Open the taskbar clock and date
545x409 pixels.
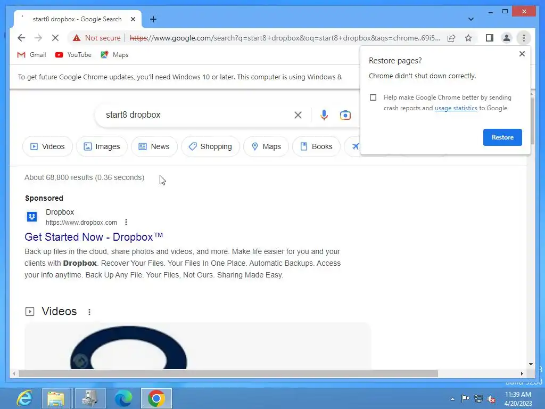(518, 399)
